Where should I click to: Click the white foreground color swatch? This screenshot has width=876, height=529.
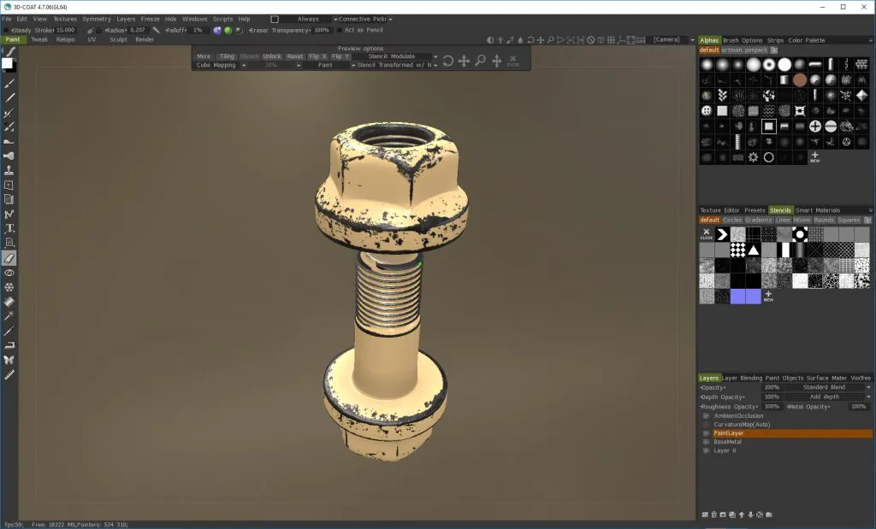click(x=7, y=63)
